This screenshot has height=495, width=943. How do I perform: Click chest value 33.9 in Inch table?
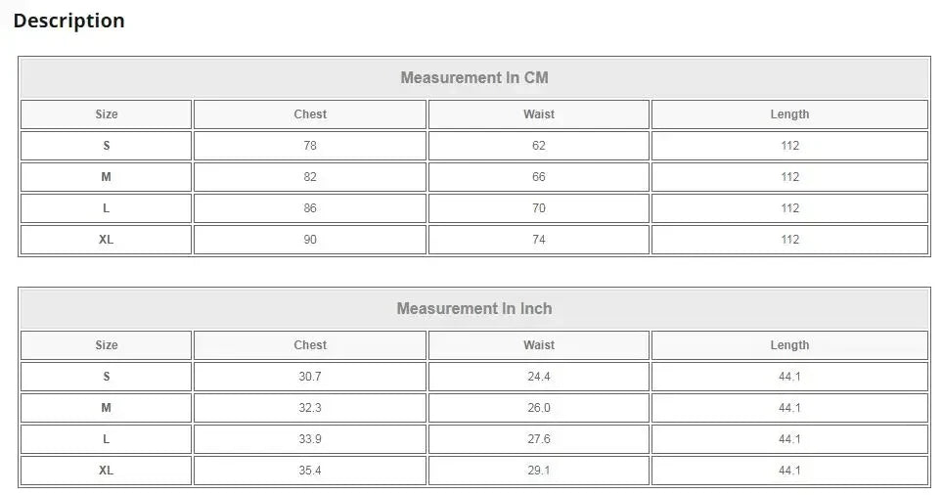coord(310,439)
